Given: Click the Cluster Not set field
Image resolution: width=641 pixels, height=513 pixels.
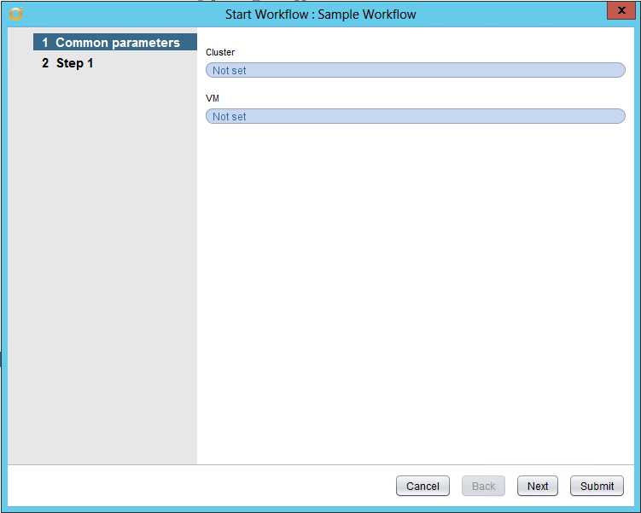Looking at the screenshot, I should [415, 70].
